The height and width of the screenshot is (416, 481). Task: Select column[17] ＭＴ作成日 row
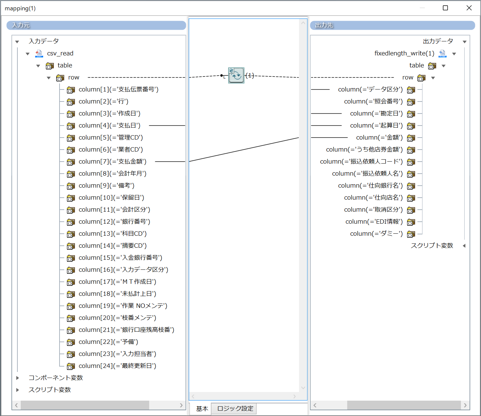(117, 282)
